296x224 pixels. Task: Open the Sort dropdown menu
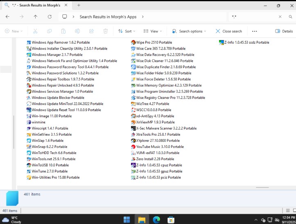point(127,31)
